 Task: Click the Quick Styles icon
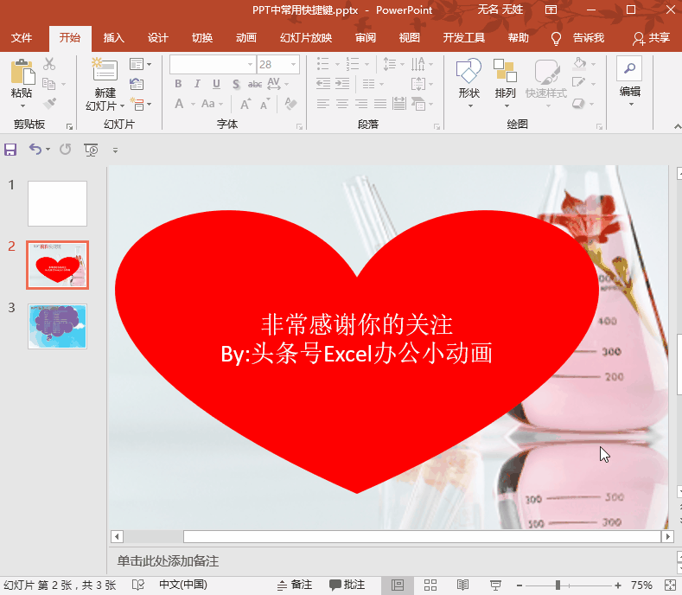(x=547, y=72)
